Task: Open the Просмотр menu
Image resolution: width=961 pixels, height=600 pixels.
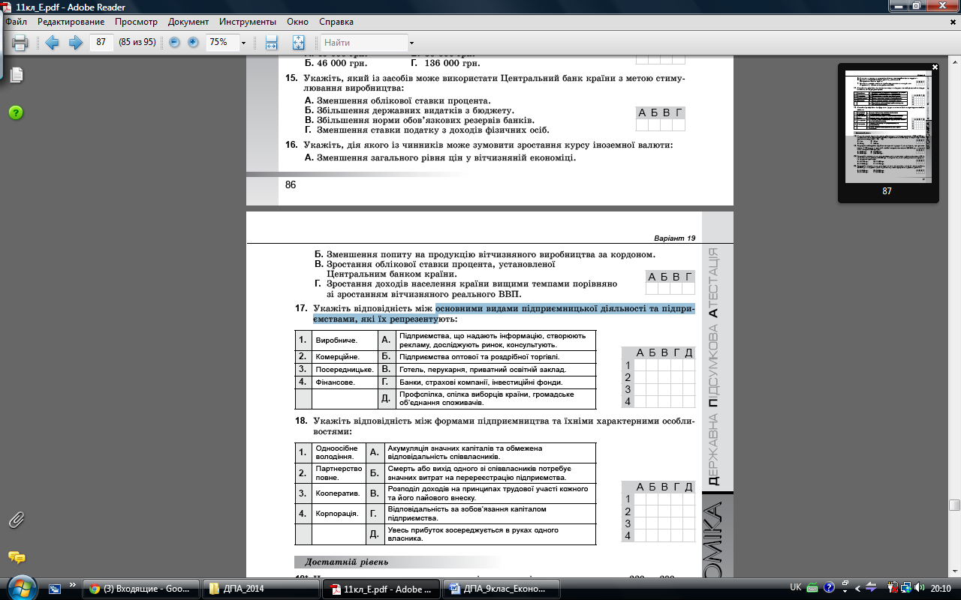Action: [136, 22]
